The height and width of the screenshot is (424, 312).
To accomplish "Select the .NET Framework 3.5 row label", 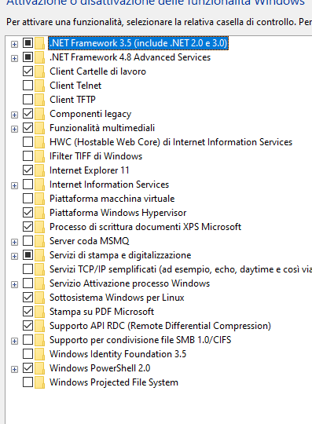I will [x=138, y=43].
